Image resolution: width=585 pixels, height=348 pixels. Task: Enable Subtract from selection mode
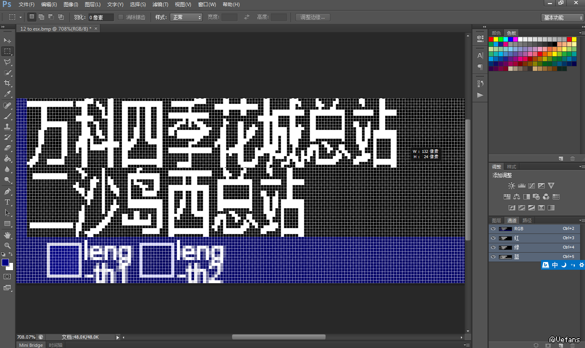[x=51, y=17]
